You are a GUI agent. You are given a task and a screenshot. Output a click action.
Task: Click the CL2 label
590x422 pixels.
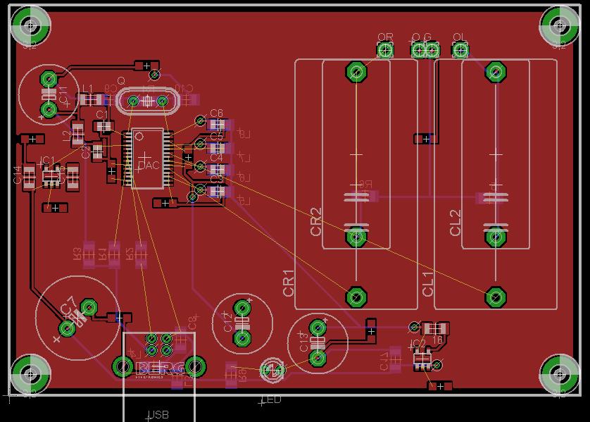pos(455,223)
